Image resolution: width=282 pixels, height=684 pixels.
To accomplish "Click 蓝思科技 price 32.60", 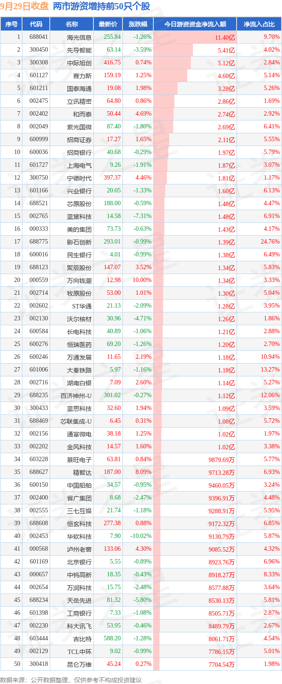I will pyautogui.click(x=114, y=408).
